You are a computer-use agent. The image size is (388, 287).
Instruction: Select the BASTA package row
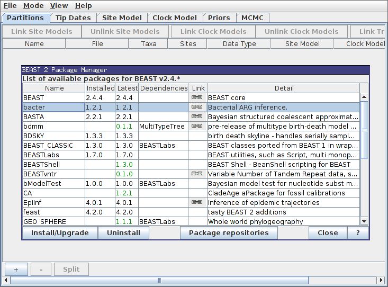191,117
